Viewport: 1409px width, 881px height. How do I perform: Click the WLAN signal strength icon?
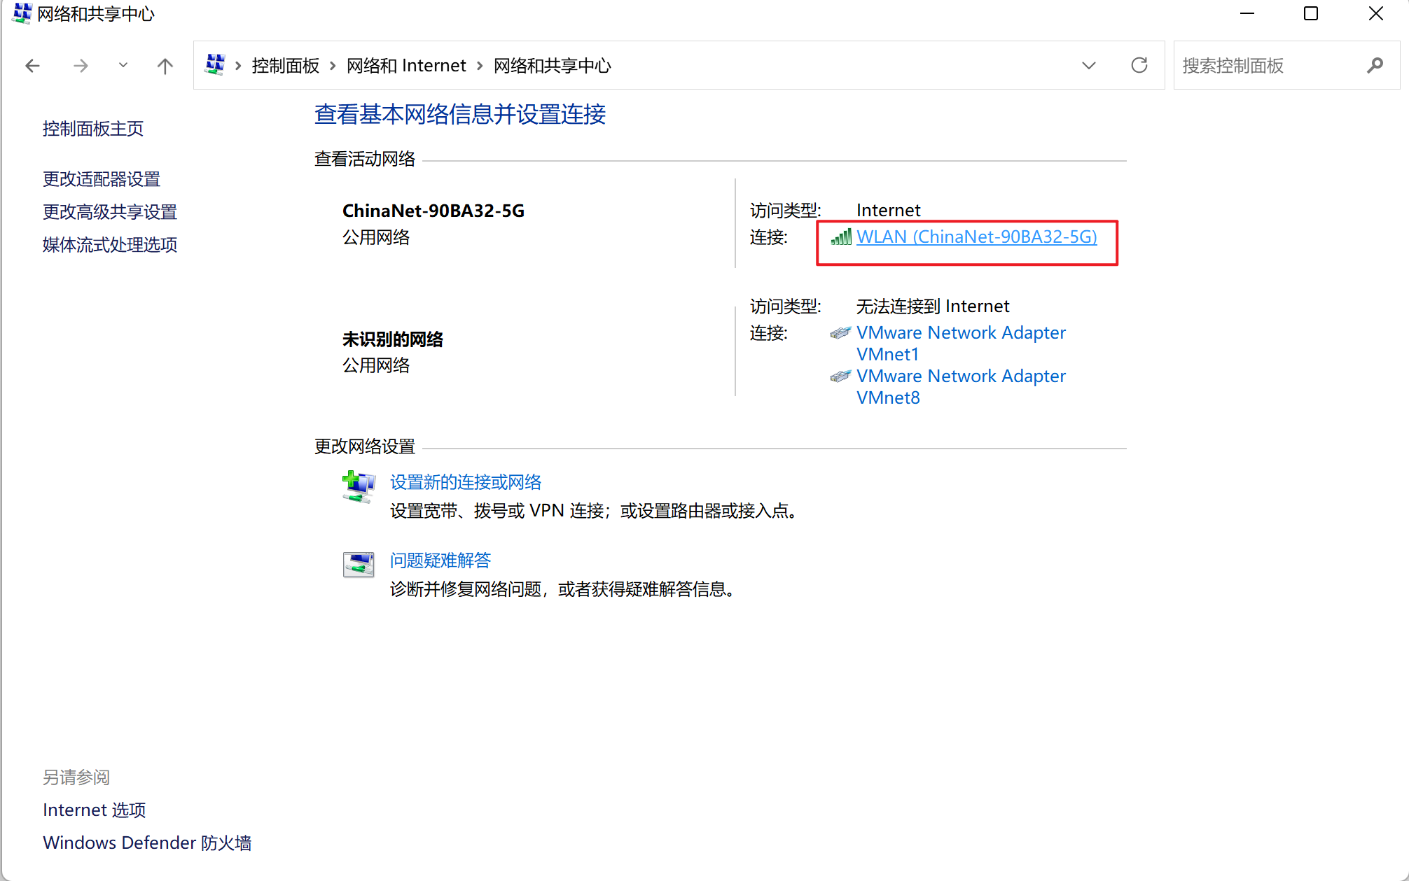pos(840,237)
